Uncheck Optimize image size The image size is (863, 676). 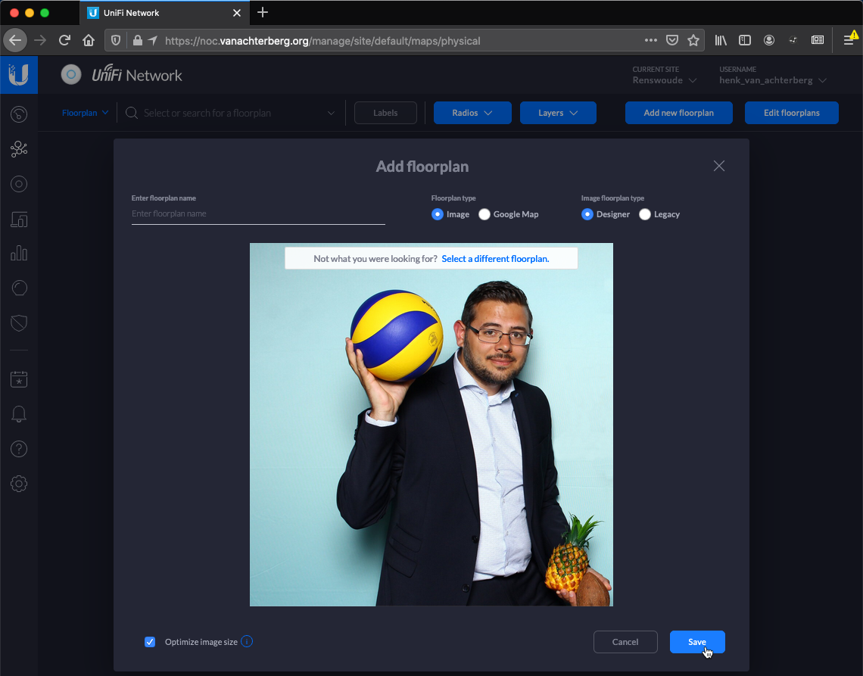click(150, 641)
